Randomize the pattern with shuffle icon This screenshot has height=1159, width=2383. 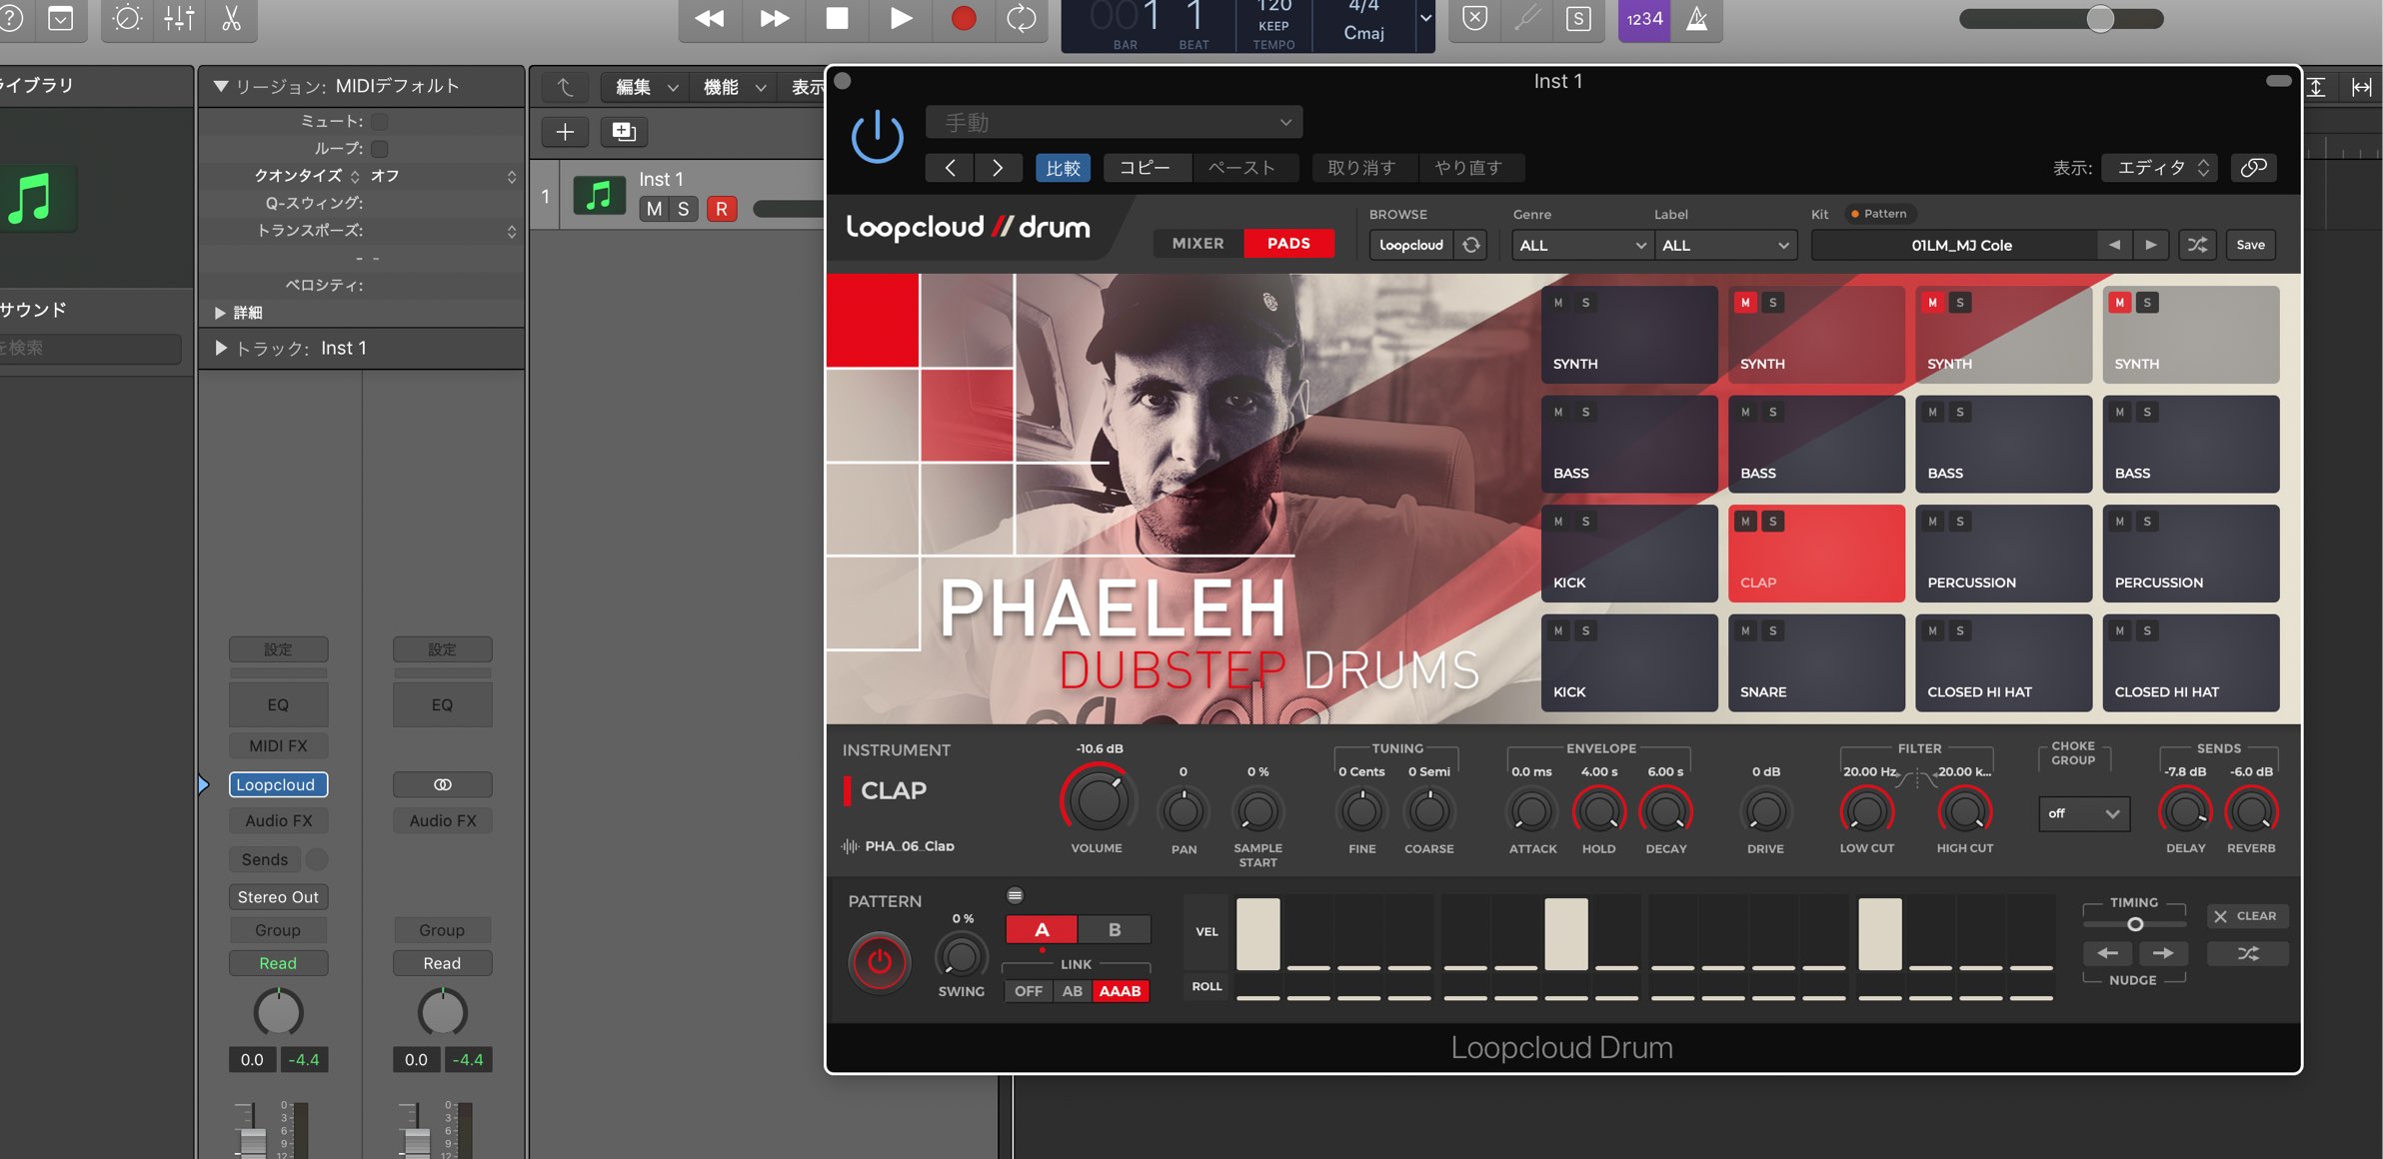tap(2247, 953)
